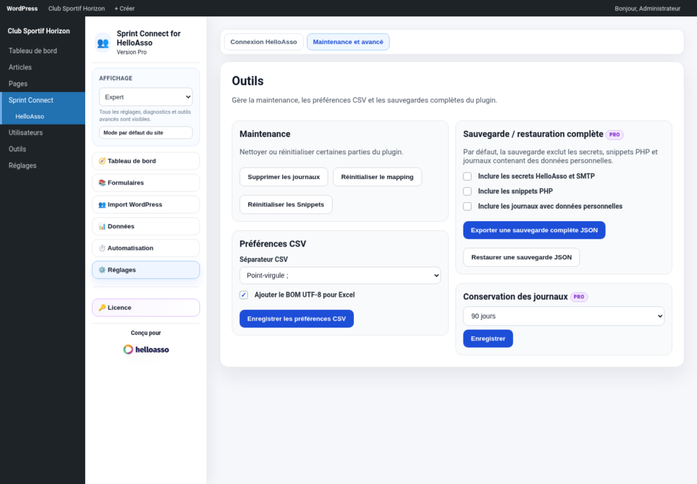Viewport: 697px width, 484px height.
Task: Click the compass icon beside Tableau de bord
Action: tap(102, 161)
